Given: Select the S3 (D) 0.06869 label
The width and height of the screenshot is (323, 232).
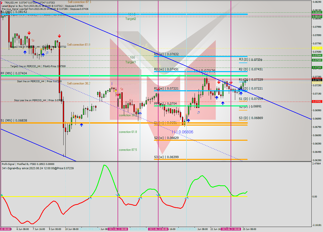Looking at the screenshot, I should [251, 118].
